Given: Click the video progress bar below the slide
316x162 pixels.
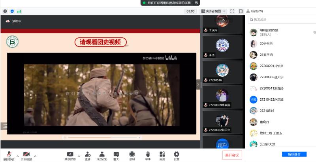Looking at the screenshot, I should [x=102, y=138].
